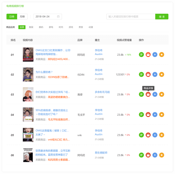Star the row 06 video
Viewport: 175px width, 174px height.
coord(162,155)
